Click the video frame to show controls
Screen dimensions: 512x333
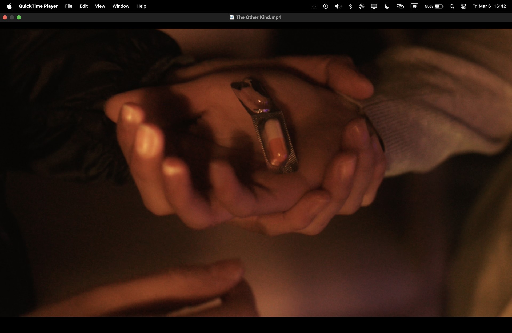point(256,172)
